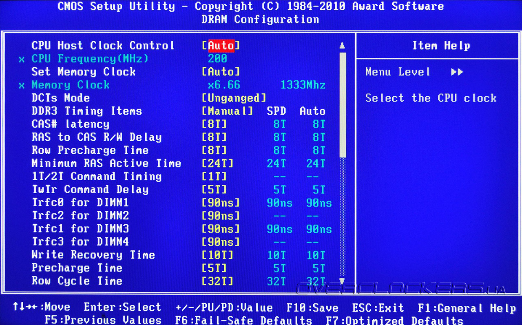This screenshot has height=325, width=522.
Task: Click the Auto 90ns value for Trfc0 DIMM1
Action: (x=319, y=203)
